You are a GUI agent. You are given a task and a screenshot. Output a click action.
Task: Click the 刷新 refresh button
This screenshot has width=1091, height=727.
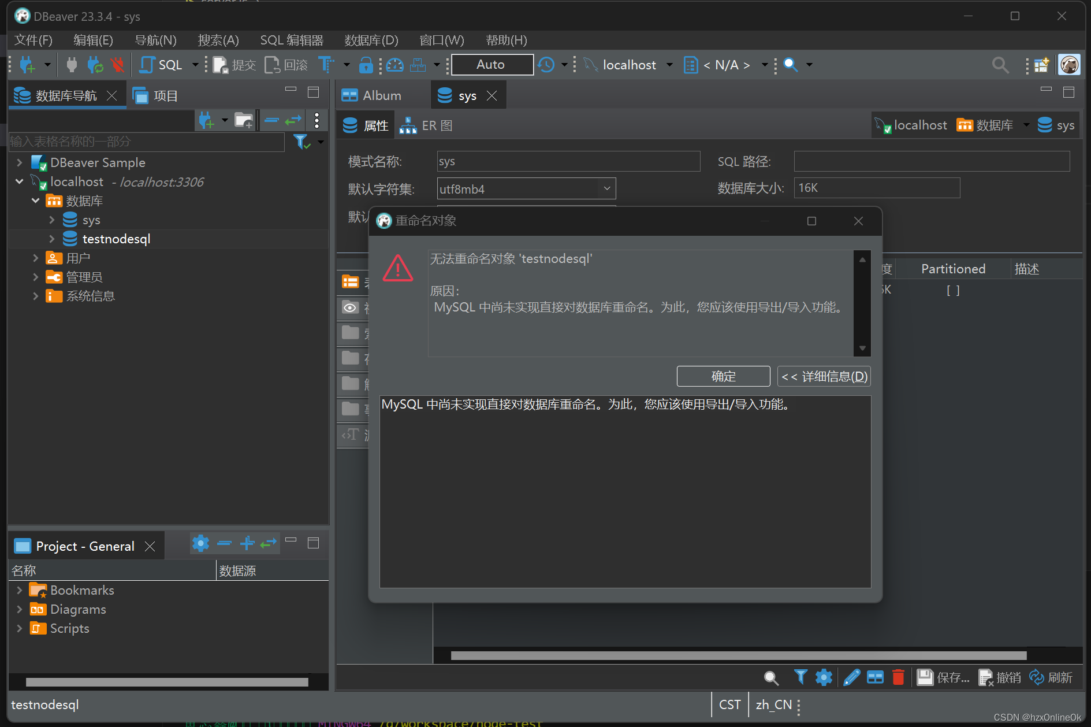coord(1051,677)
